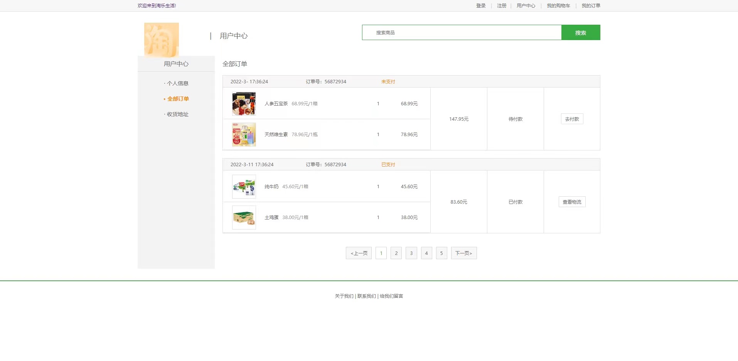Click the 用户中心 sidebar header
Image resolution: width=738 pixels, height=361 pixels.
pos(176,64)
